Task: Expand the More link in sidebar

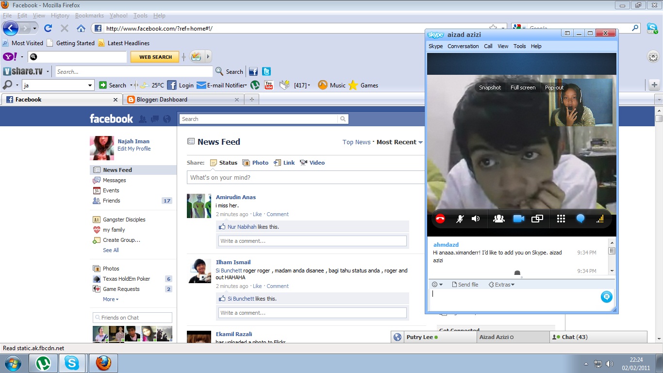Action: [x=111, y=299]
